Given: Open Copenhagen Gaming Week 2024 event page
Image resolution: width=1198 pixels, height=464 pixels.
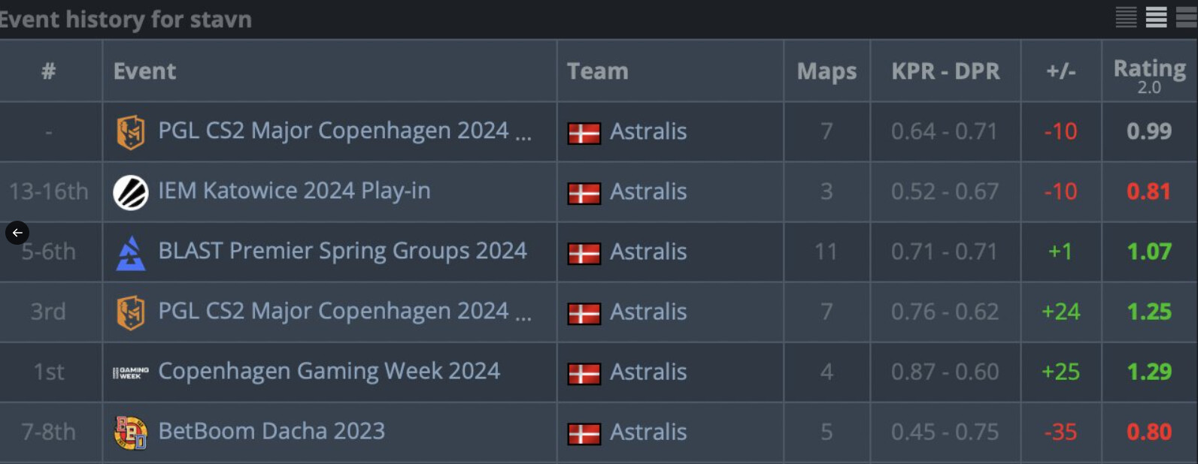Looking at the screenshot, I should pyautogui.click(x=329, y=371).
